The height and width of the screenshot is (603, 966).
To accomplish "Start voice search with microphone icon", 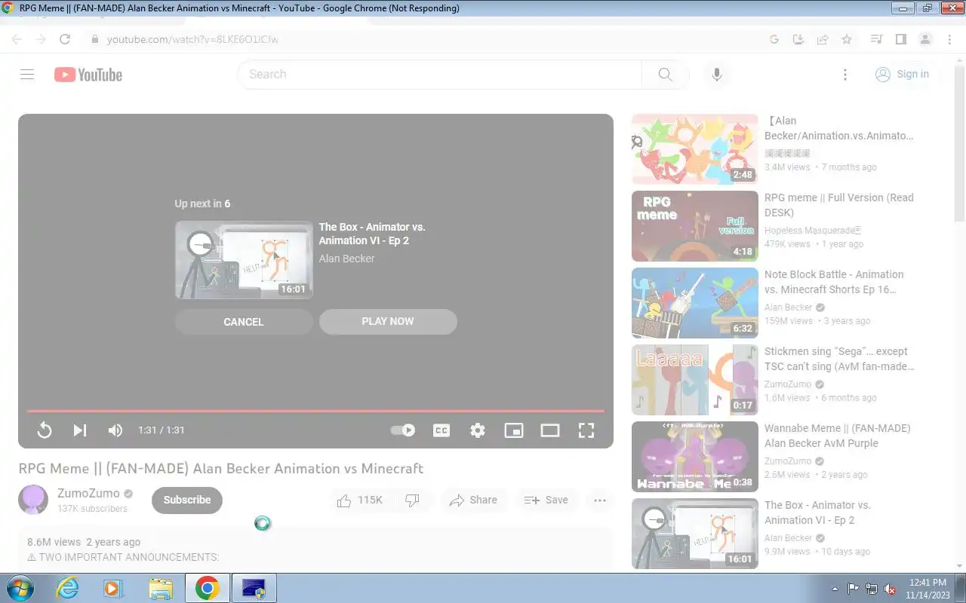I will 717,75.
